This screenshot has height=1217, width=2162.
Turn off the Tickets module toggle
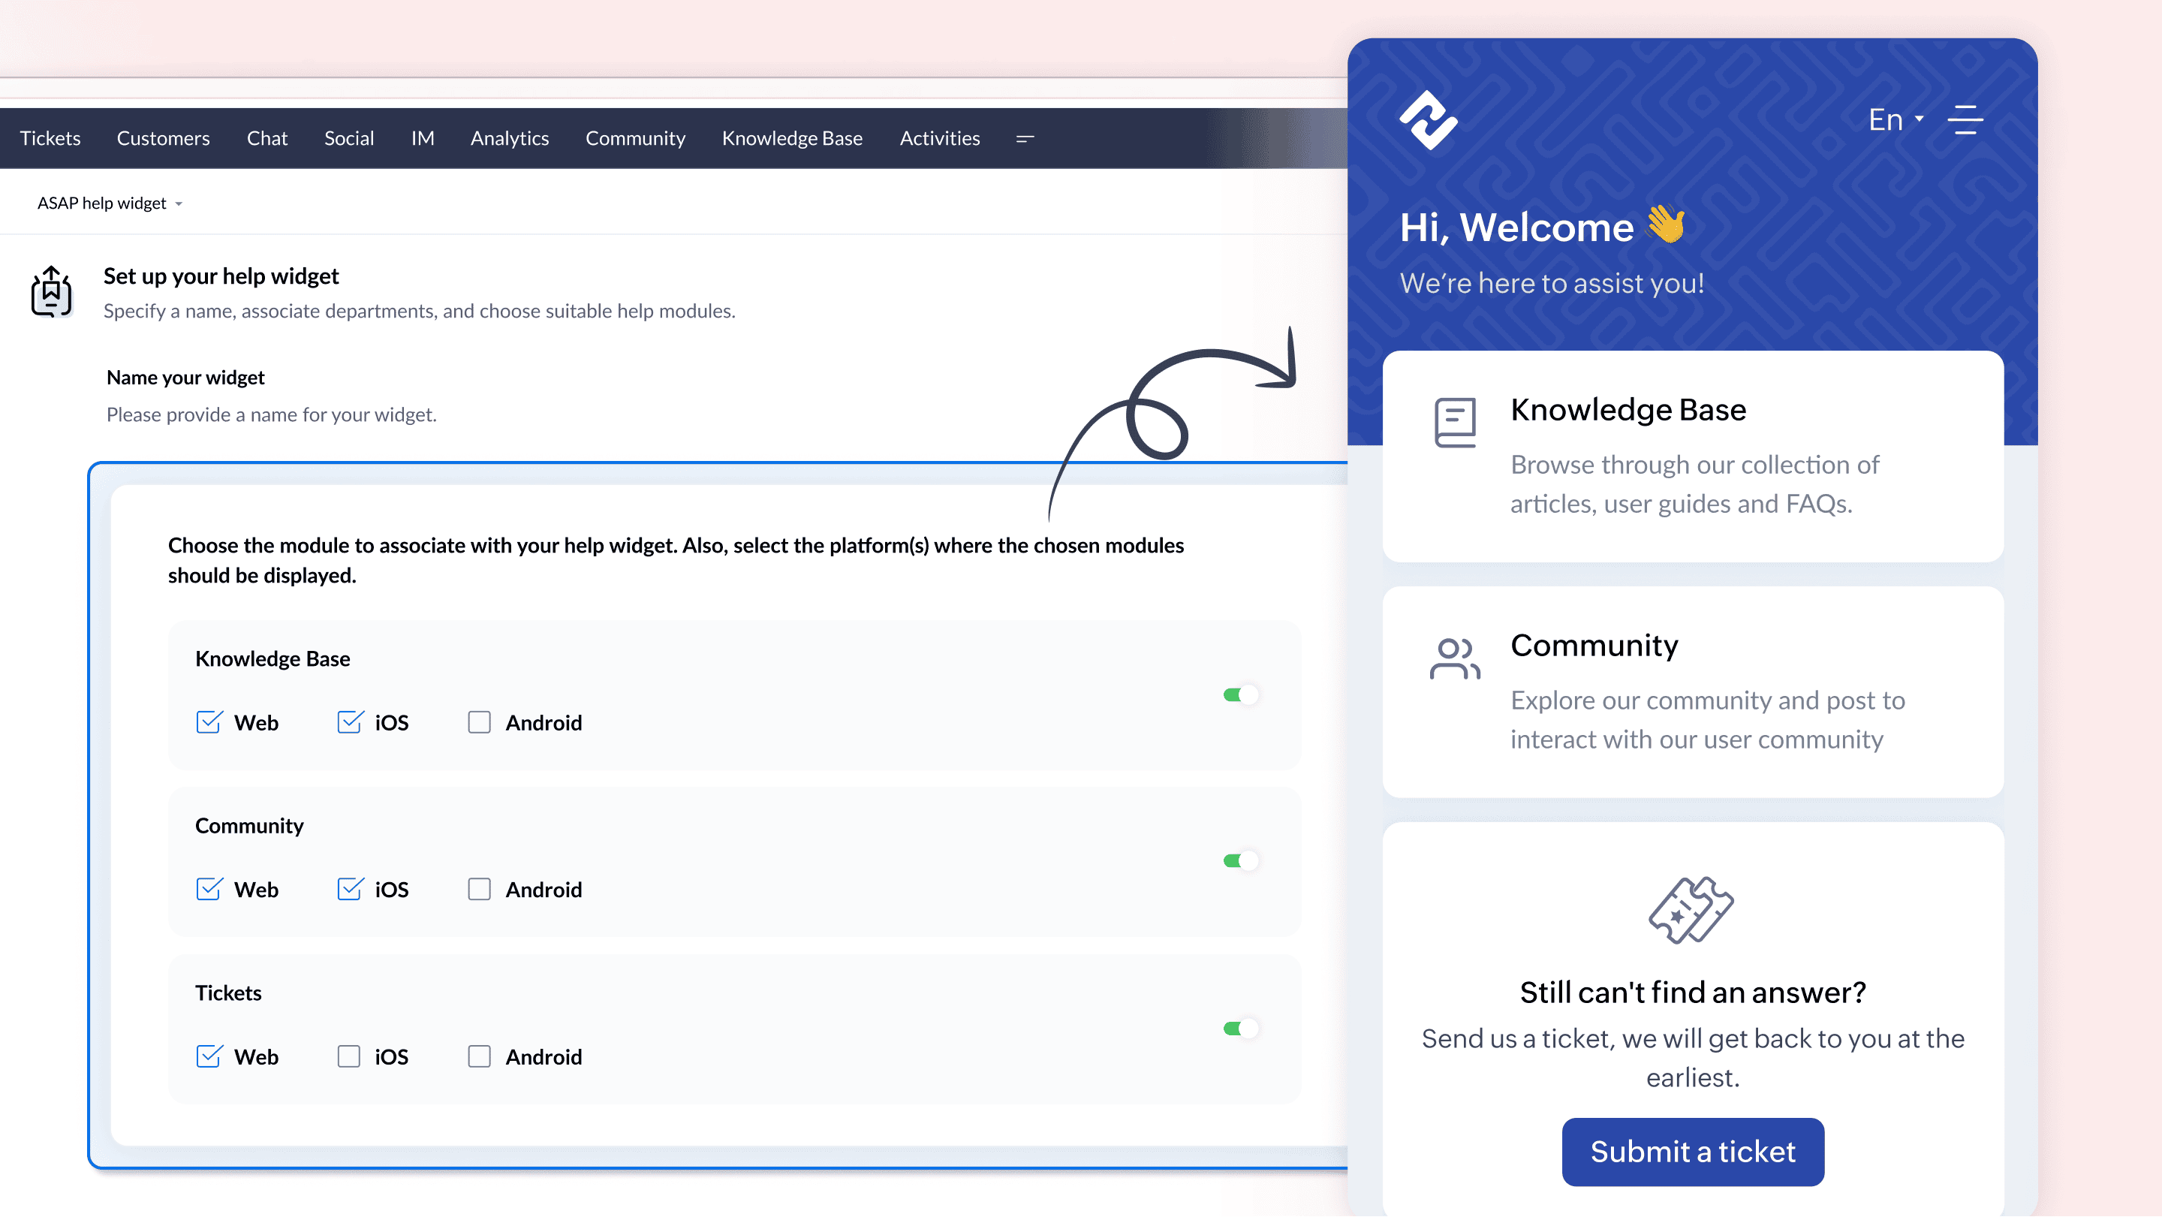click(1240, 1029)
